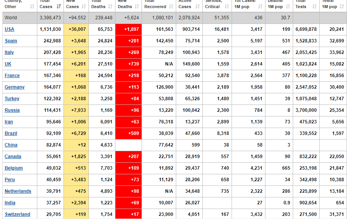Sort by Total Deaths column arrows
This screenshot has width=347, height=219.
tap(110, 7)
